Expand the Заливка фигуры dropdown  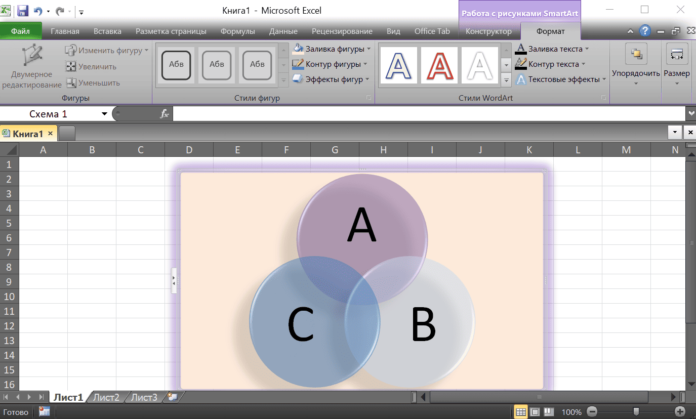point(369,49)
